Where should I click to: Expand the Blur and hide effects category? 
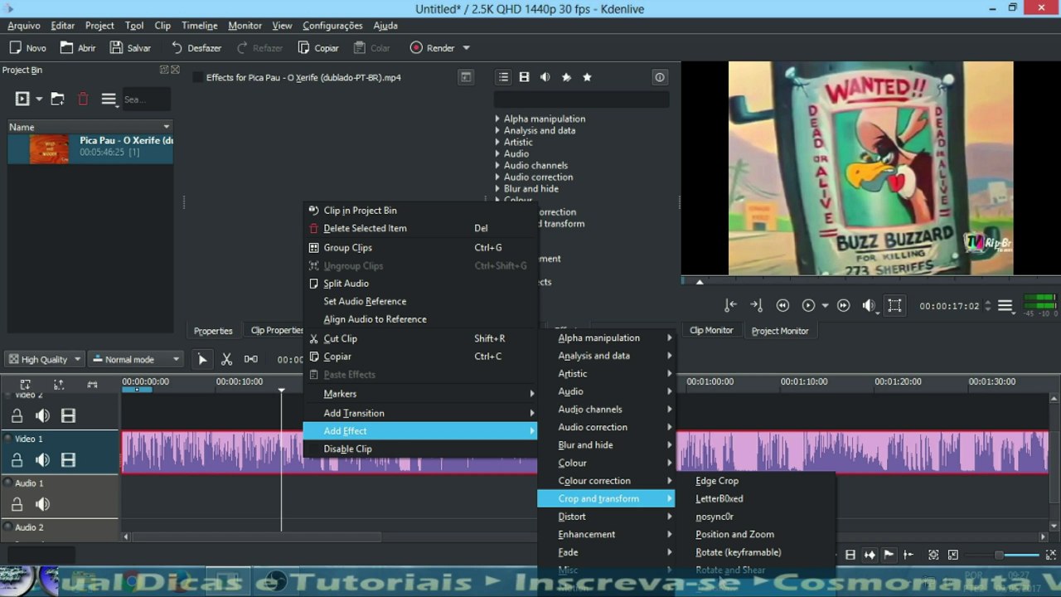[497, 188]
